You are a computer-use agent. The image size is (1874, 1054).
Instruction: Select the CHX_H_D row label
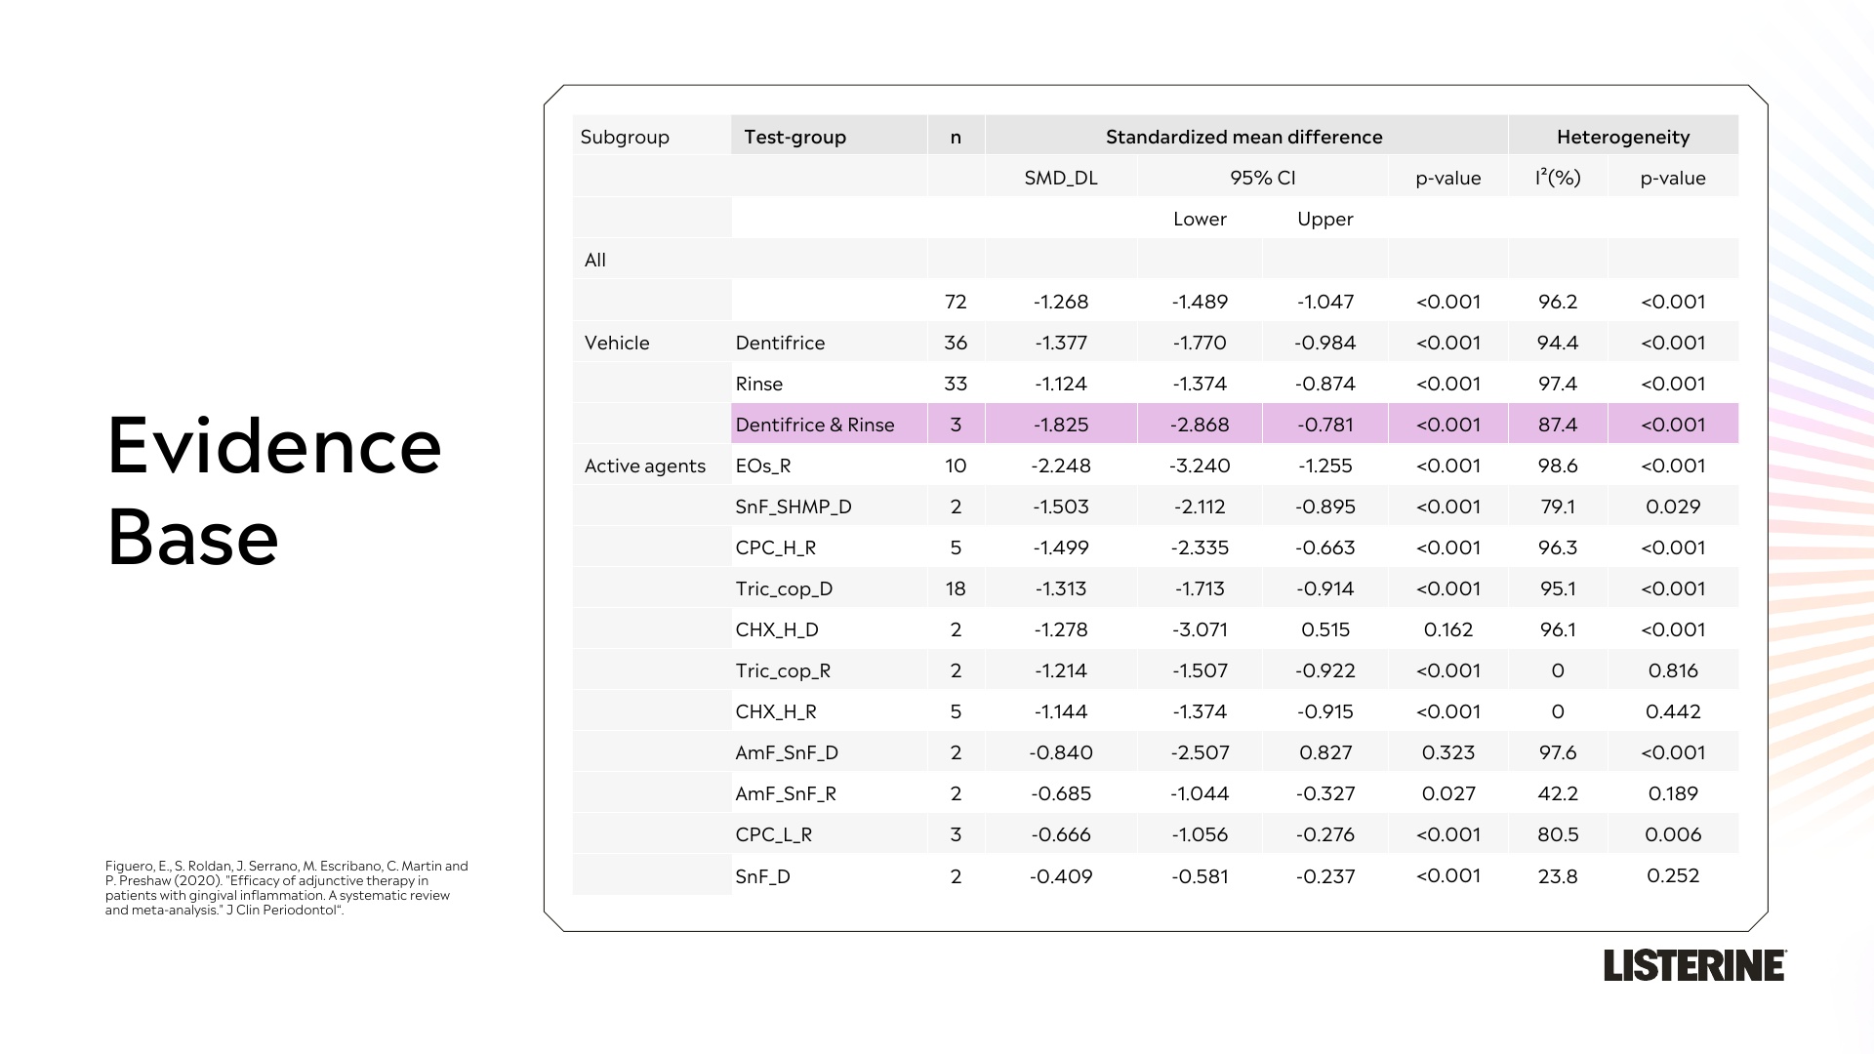tap(777, 629)
